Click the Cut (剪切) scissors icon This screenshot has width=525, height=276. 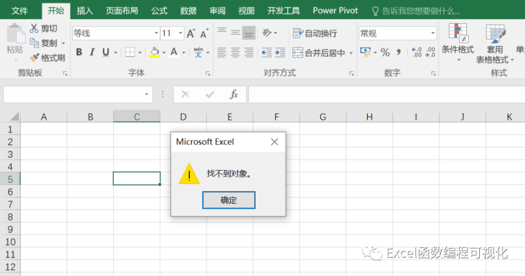click(34, 28)
